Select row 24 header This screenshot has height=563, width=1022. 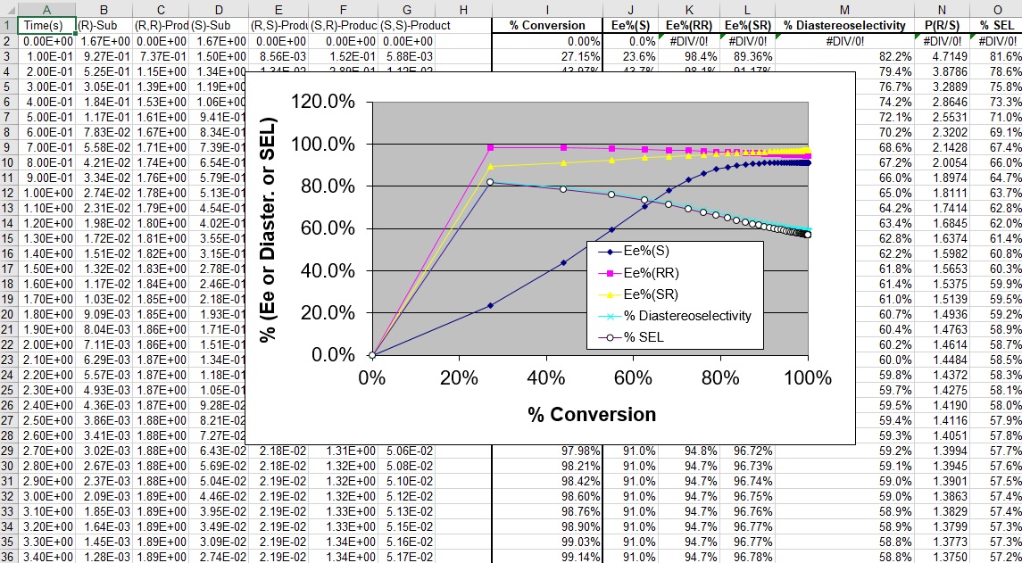[x=9, y=376]
